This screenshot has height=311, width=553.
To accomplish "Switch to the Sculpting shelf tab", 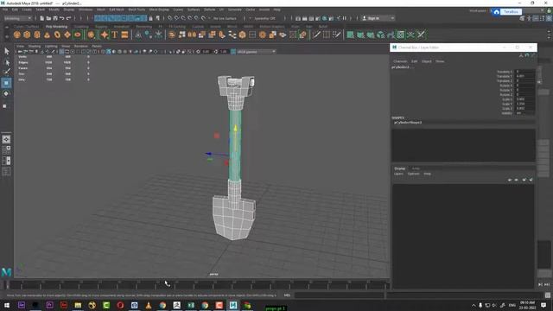I will 81,27.
